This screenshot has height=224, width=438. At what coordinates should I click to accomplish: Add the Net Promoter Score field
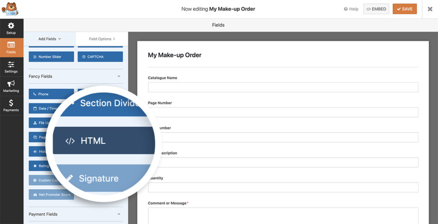pos(51,195)
